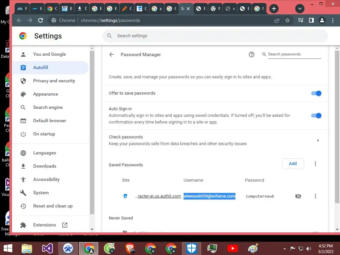Open a new tab with plus button
Image resolution: width=340 pixels, height=255 pixels.
click(x=274, y=9)
